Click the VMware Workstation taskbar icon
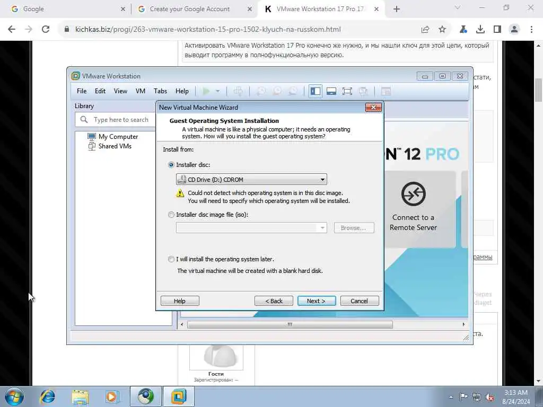This screenshot has width=543, height=407. [x=178, y=396]
